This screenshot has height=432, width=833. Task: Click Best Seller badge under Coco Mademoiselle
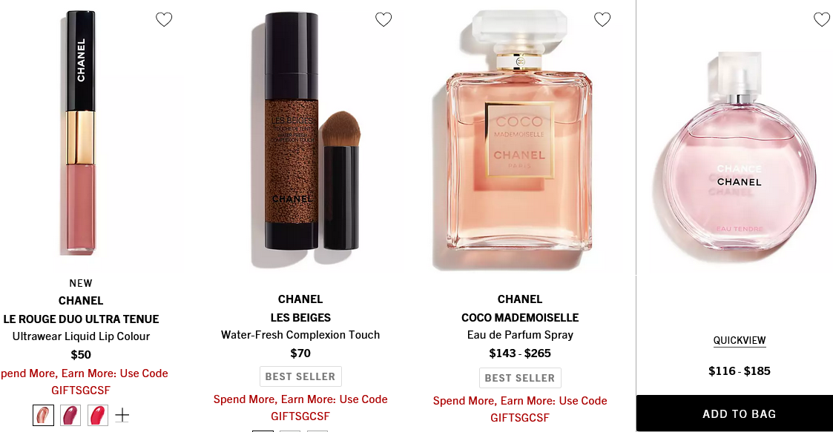click(x=520, y=378)
